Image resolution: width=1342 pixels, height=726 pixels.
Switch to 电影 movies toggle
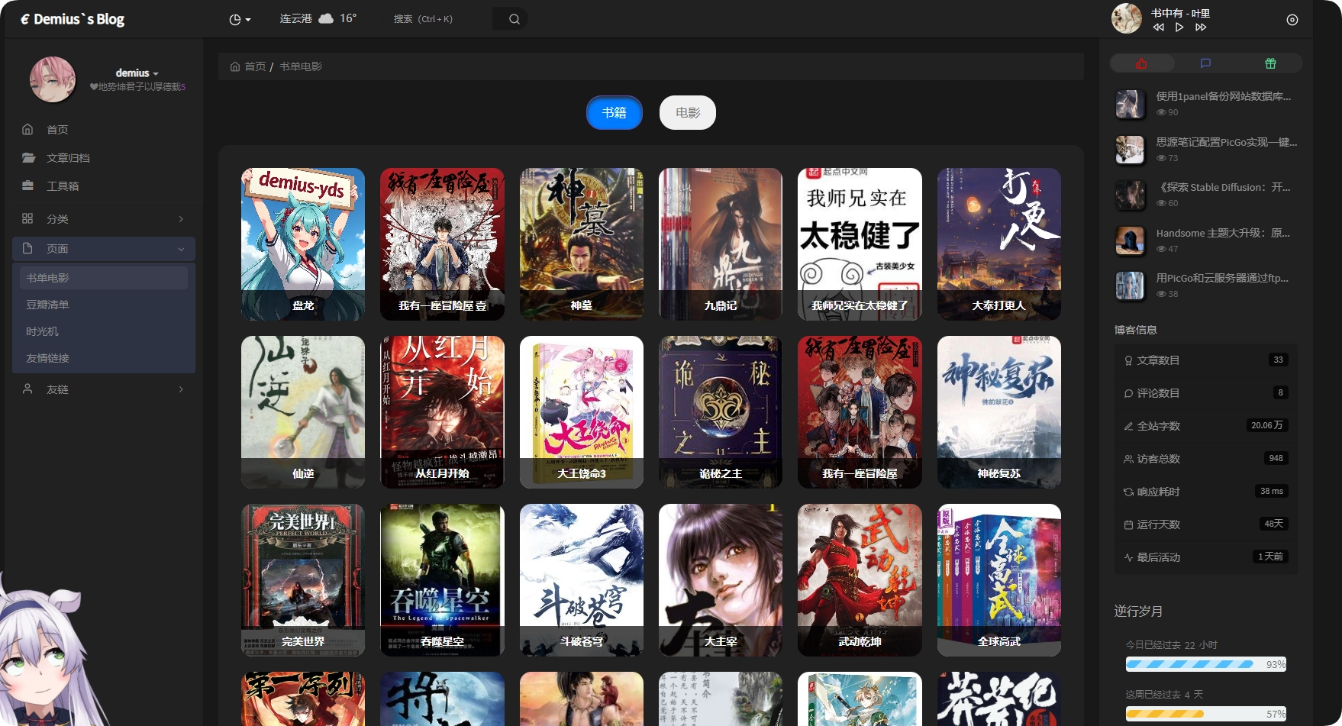coord(687,113)
